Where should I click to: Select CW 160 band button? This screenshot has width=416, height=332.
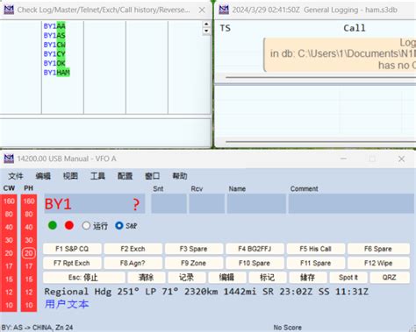[x=9, y=201]
